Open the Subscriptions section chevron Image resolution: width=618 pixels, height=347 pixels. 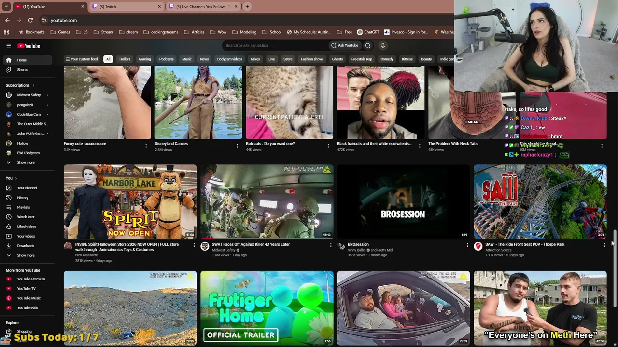(33, 85)
